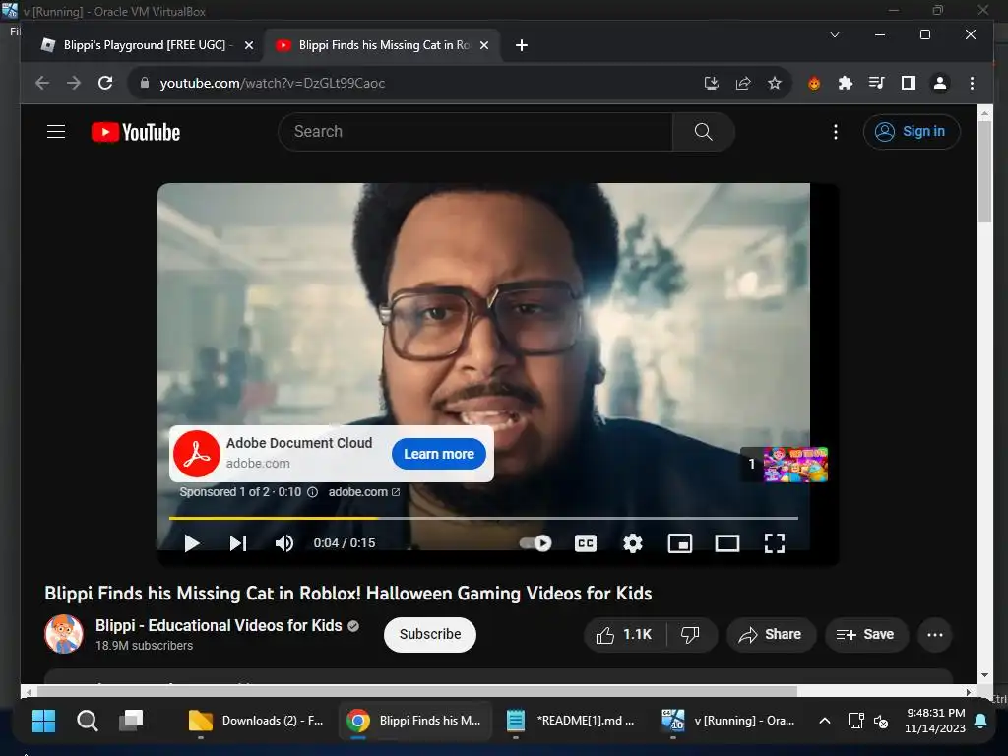Viewport: 1008px width, 756px height.
Task: Click the magnifier search button on YouTube
Action: pos(703,132)
